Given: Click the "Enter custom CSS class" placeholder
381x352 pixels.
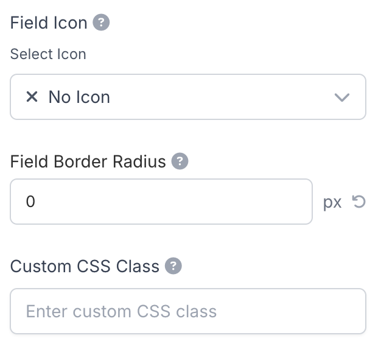Looking at the screenshot, I should click(x=121, y=312).
